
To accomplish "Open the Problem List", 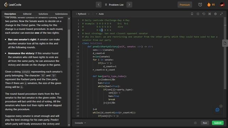I will click(114, 5).
